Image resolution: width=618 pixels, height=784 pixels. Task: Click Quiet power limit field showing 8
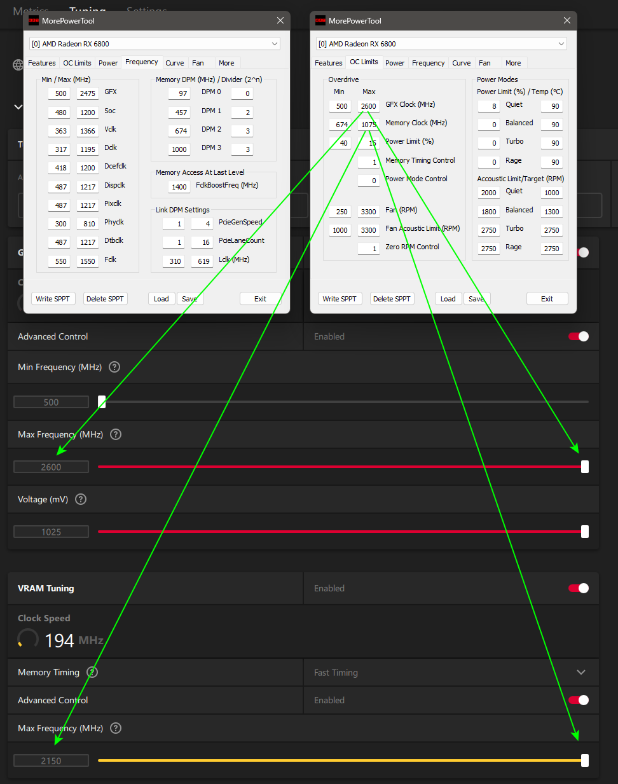click(488, 106)
